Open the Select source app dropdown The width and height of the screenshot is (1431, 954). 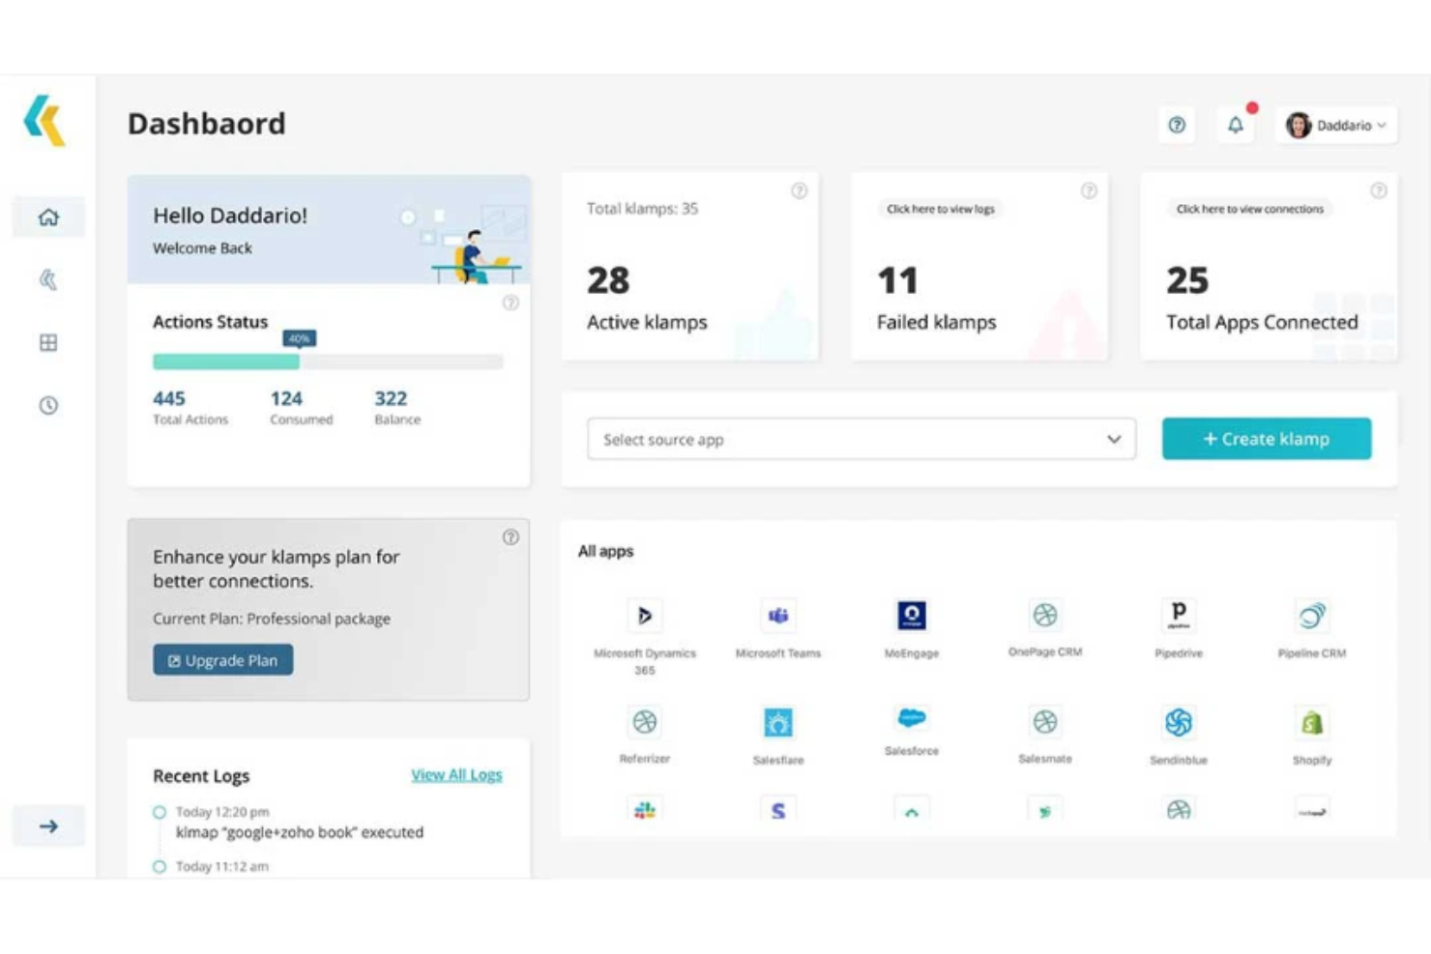[861, 439]
